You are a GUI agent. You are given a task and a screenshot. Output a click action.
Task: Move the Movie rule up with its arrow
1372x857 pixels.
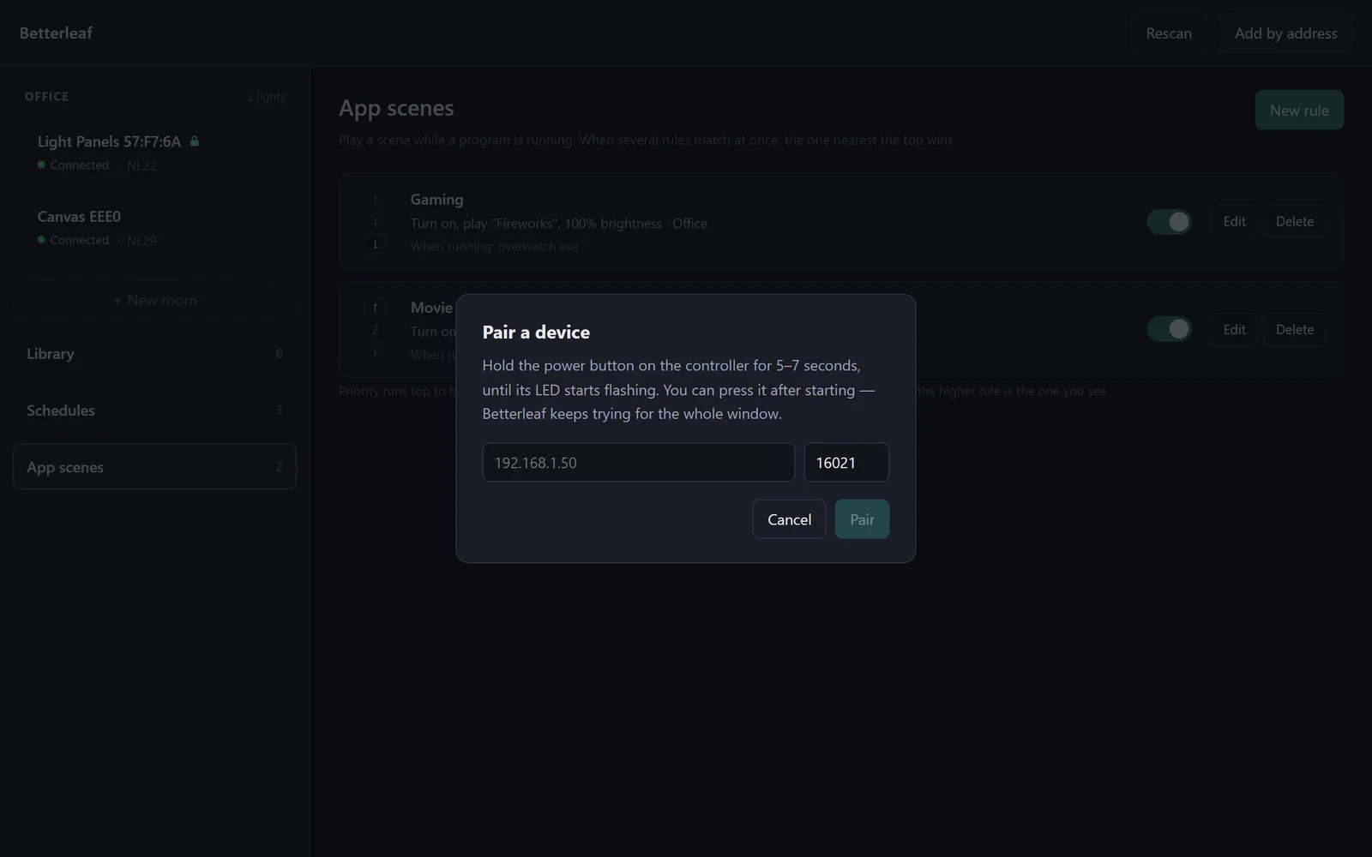(x=375, y=307)
